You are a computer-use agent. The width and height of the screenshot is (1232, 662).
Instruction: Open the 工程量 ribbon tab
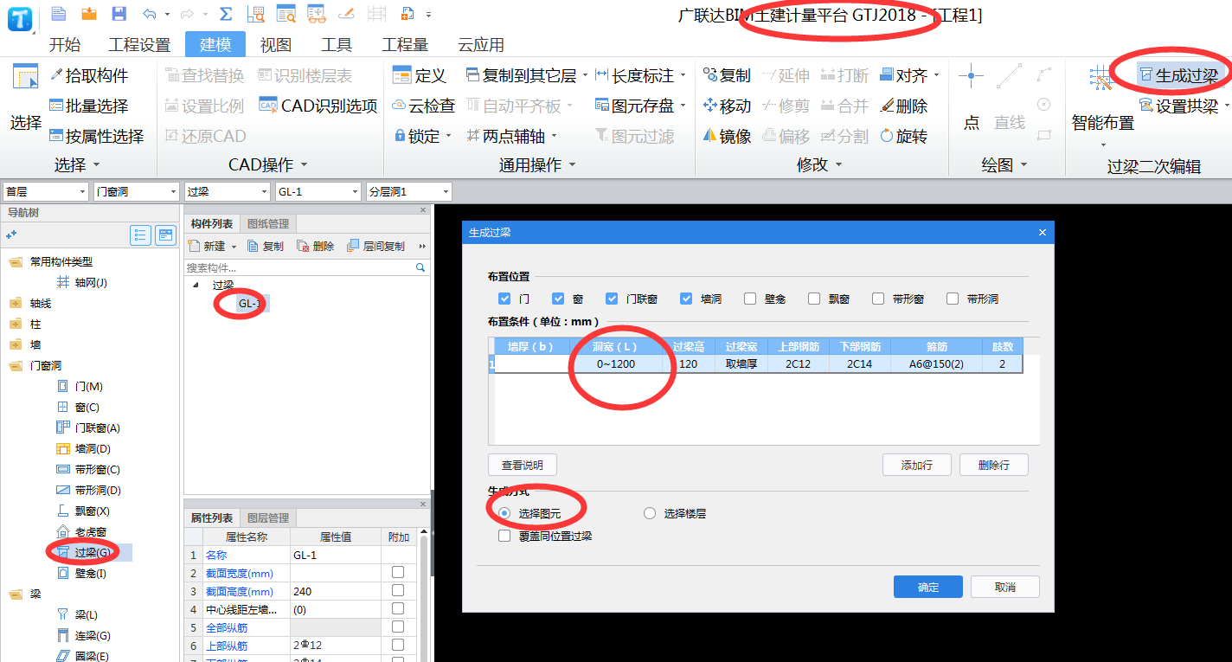pyautogui.click(x=405, y=45)
